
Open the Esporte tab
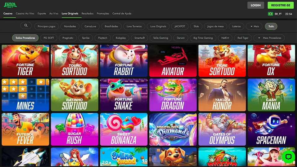42,13
